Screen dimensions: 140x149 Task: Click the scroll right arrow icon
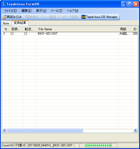coord(135,130)
